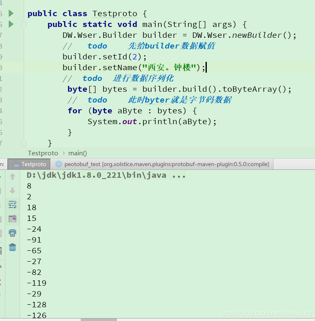Click the builder.setName code line
The width and height of the screenshot is (315, 321).
(x=134, y=68)
